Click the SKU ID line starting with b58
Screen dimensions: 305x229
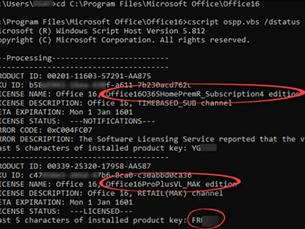96,85
